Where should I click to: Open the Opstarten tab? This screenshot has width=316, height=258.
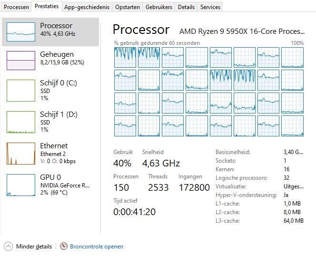(127, 7)
